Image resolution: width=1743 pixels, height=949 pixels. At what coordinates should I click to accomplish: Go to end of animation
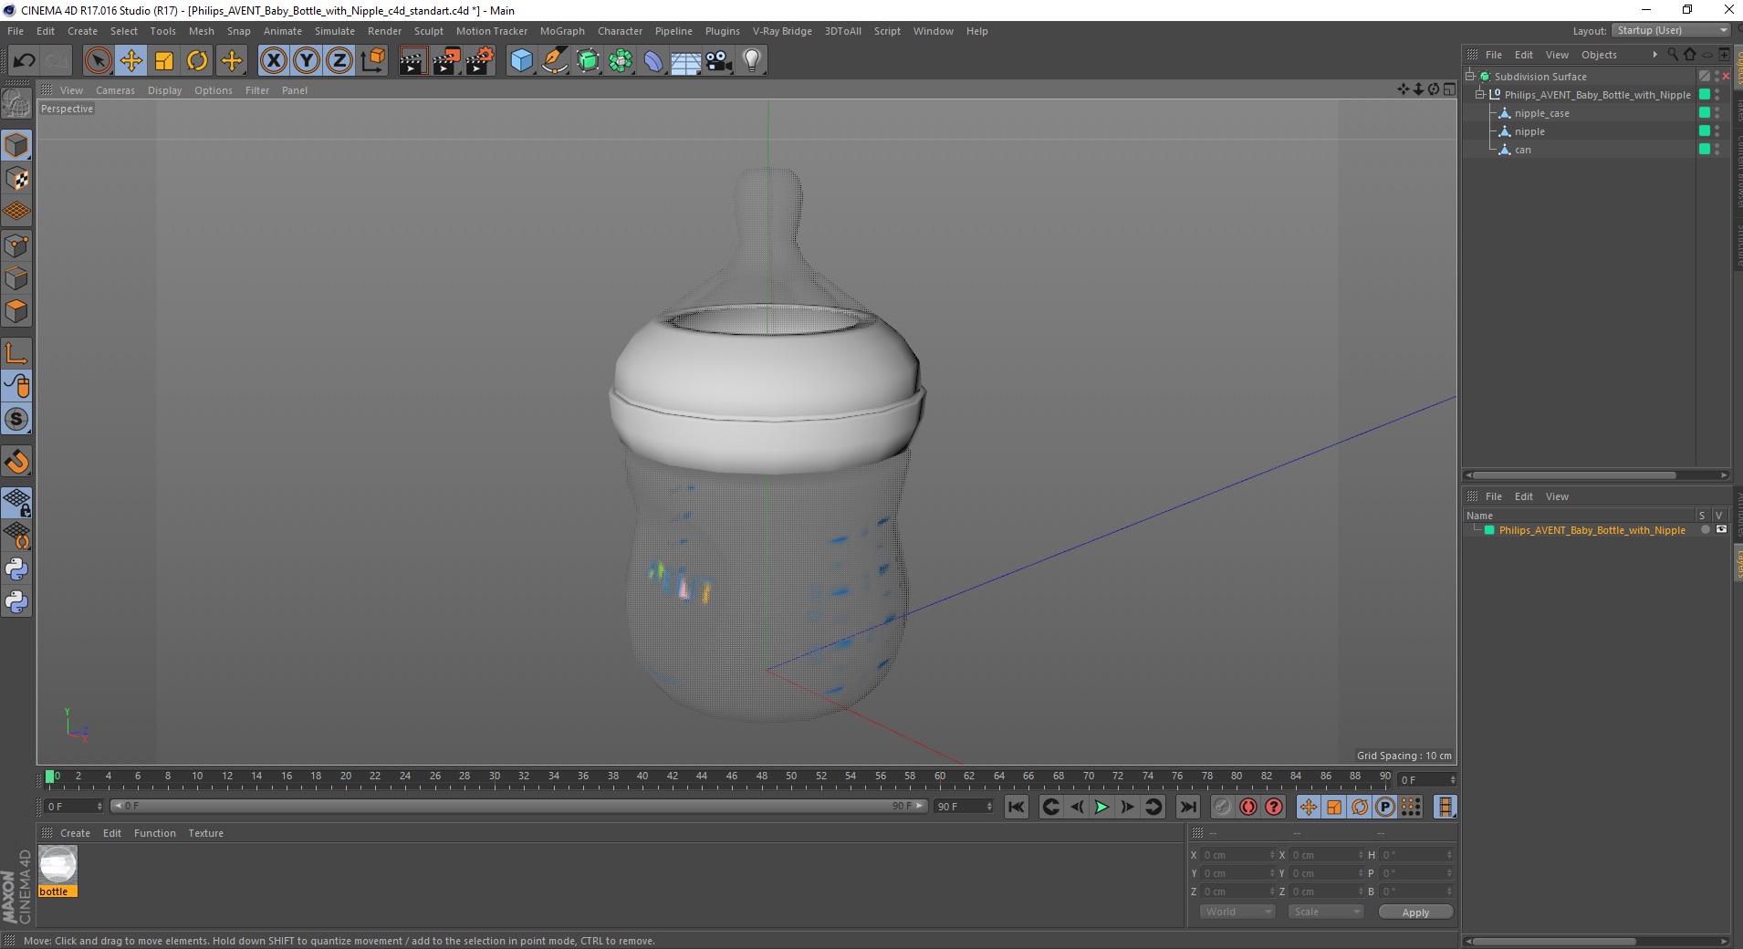[1187, 807]
